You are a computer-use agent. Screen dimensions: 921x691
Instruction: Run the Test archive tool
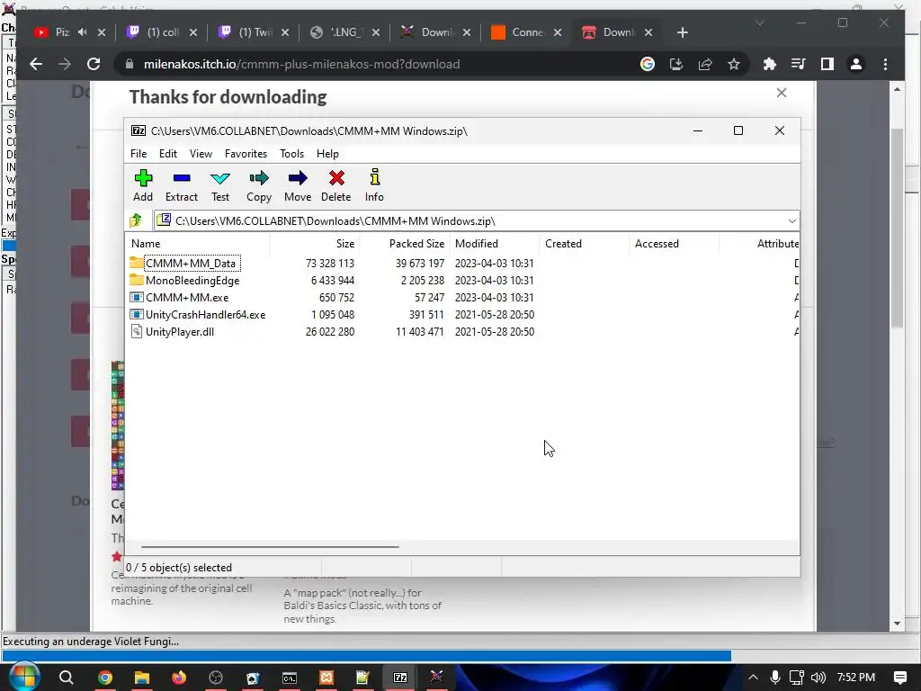tap(220, 185)
